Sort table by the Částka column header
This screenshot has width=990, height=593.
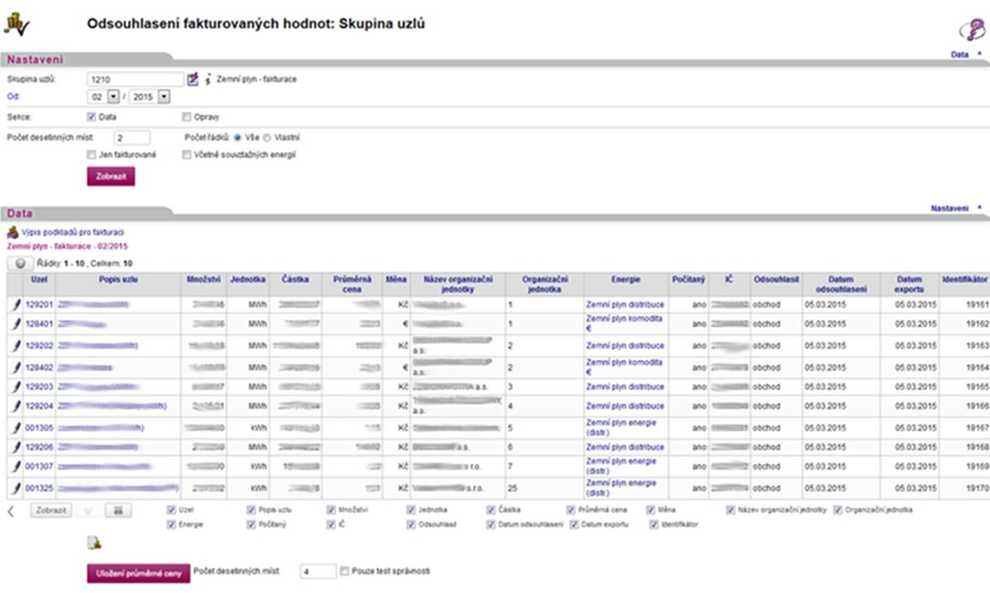click(x=295, y=279)
